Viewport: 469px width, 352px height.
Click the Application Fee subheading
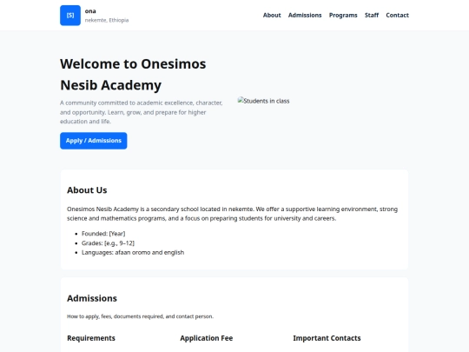tap(207, 338)
